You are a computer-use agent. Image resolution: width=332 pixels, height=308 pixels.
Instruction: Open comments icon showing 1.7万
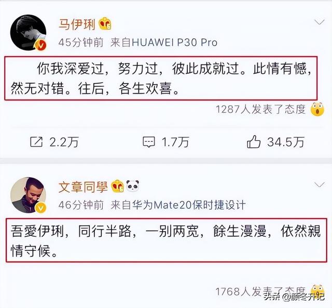click(149, 142)
